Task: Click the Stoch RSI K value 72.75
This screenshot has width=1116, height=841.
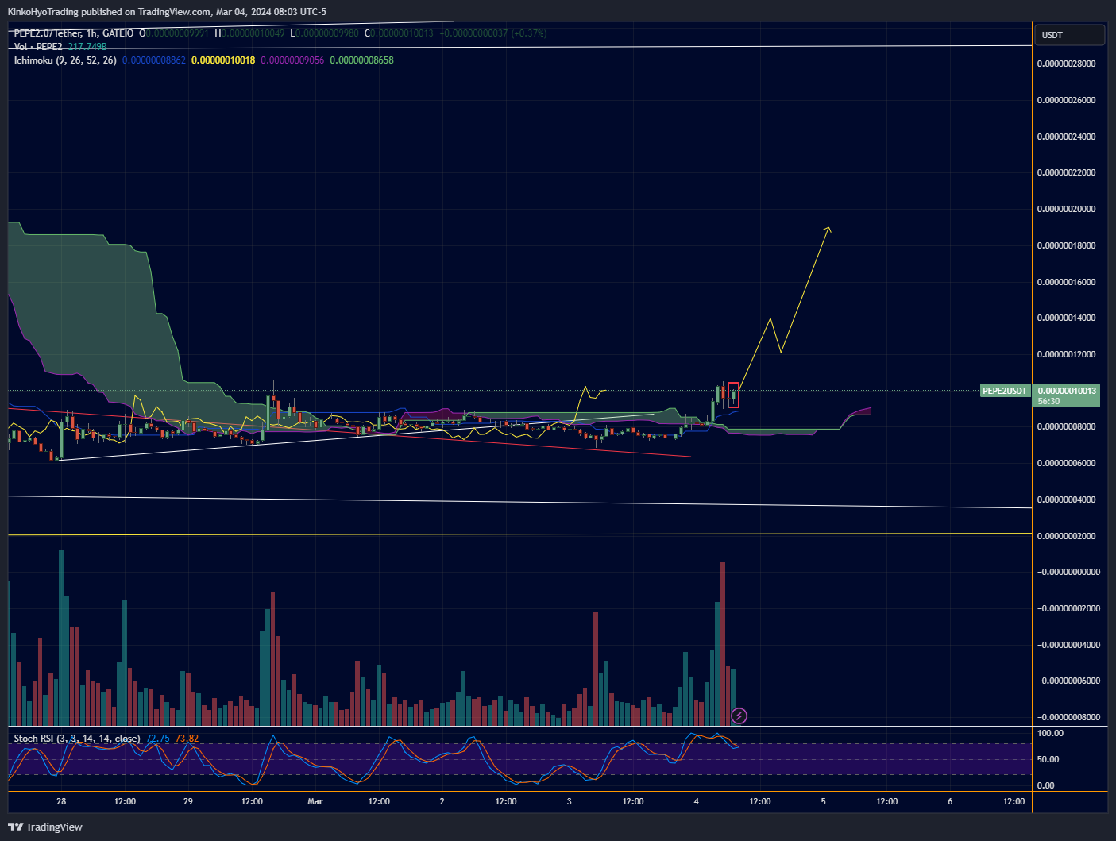Action: [158, 739]
